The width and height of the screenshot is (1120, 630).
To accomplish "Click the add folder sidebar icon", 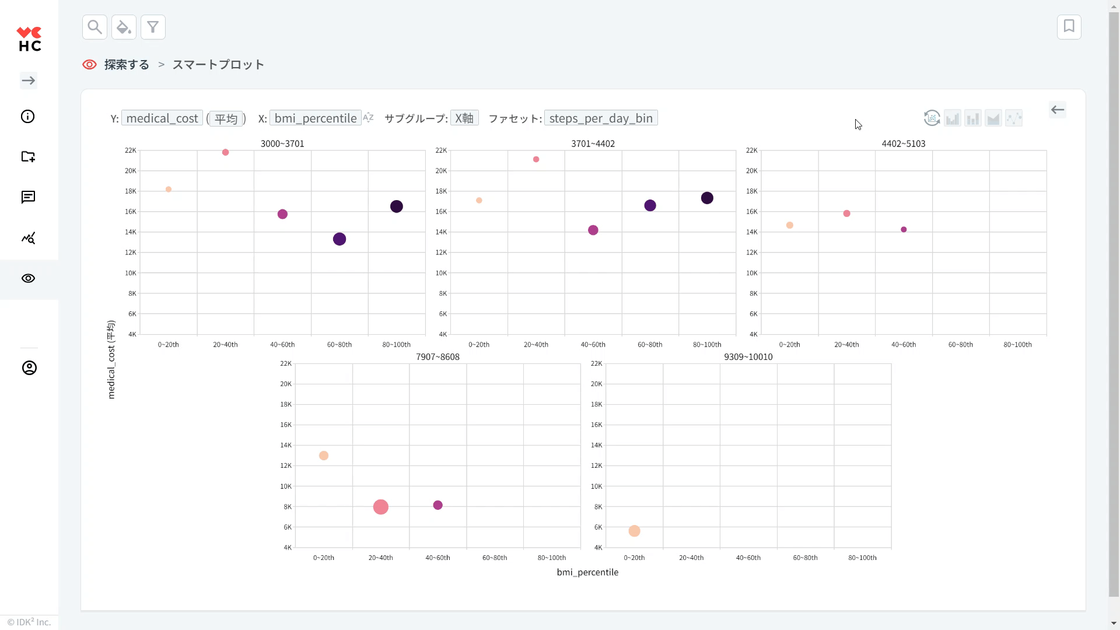I will 28,156.
